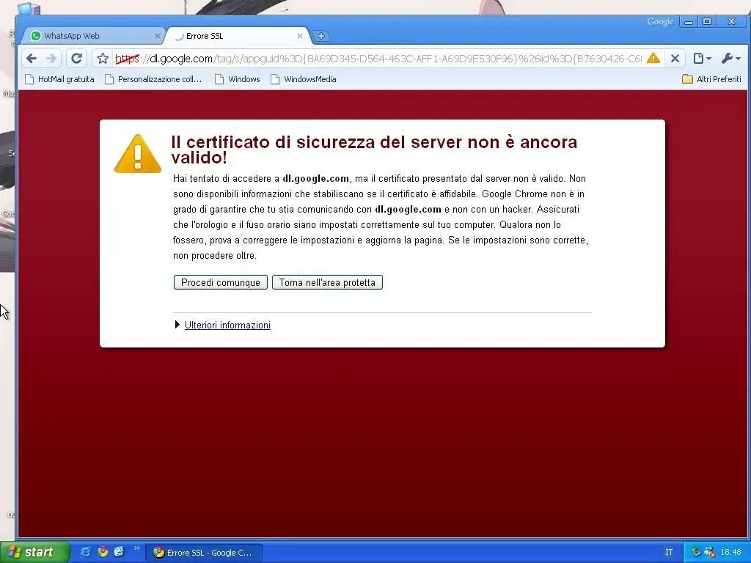Click the taskbar clock showing 18.48
Screen dimensions: 751x563
(x=730, y=552)
